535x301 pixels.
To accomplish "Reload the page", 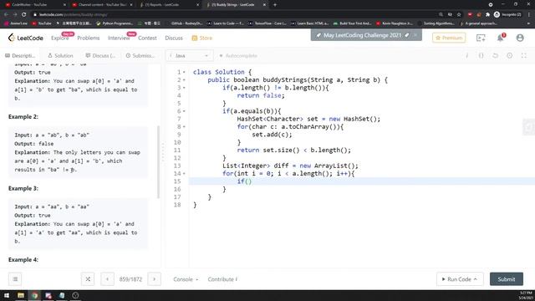I will click(x=24, y=15).
